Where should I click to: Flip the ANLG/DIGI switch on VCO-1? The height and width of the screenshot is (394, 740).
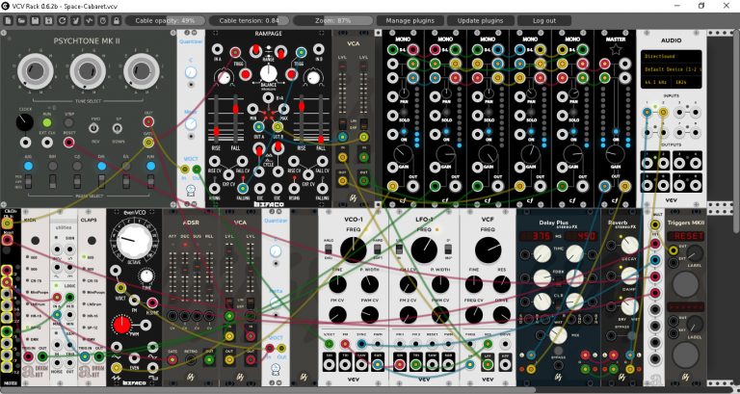(x=329, y=249)
